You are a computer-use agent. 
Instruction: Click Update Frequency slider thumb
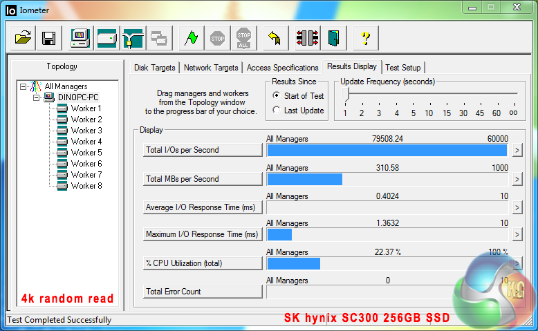tap(346, 95)
